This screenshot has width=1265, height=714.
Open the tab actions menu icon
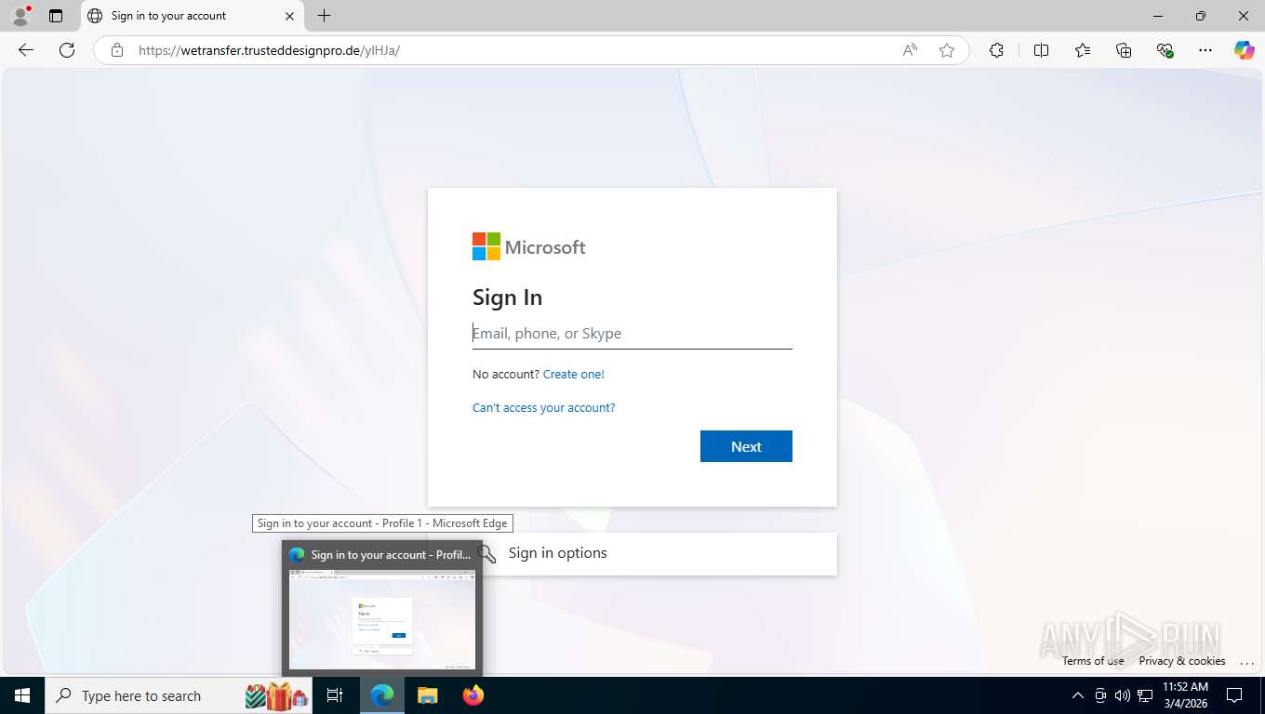pos(56,16)
